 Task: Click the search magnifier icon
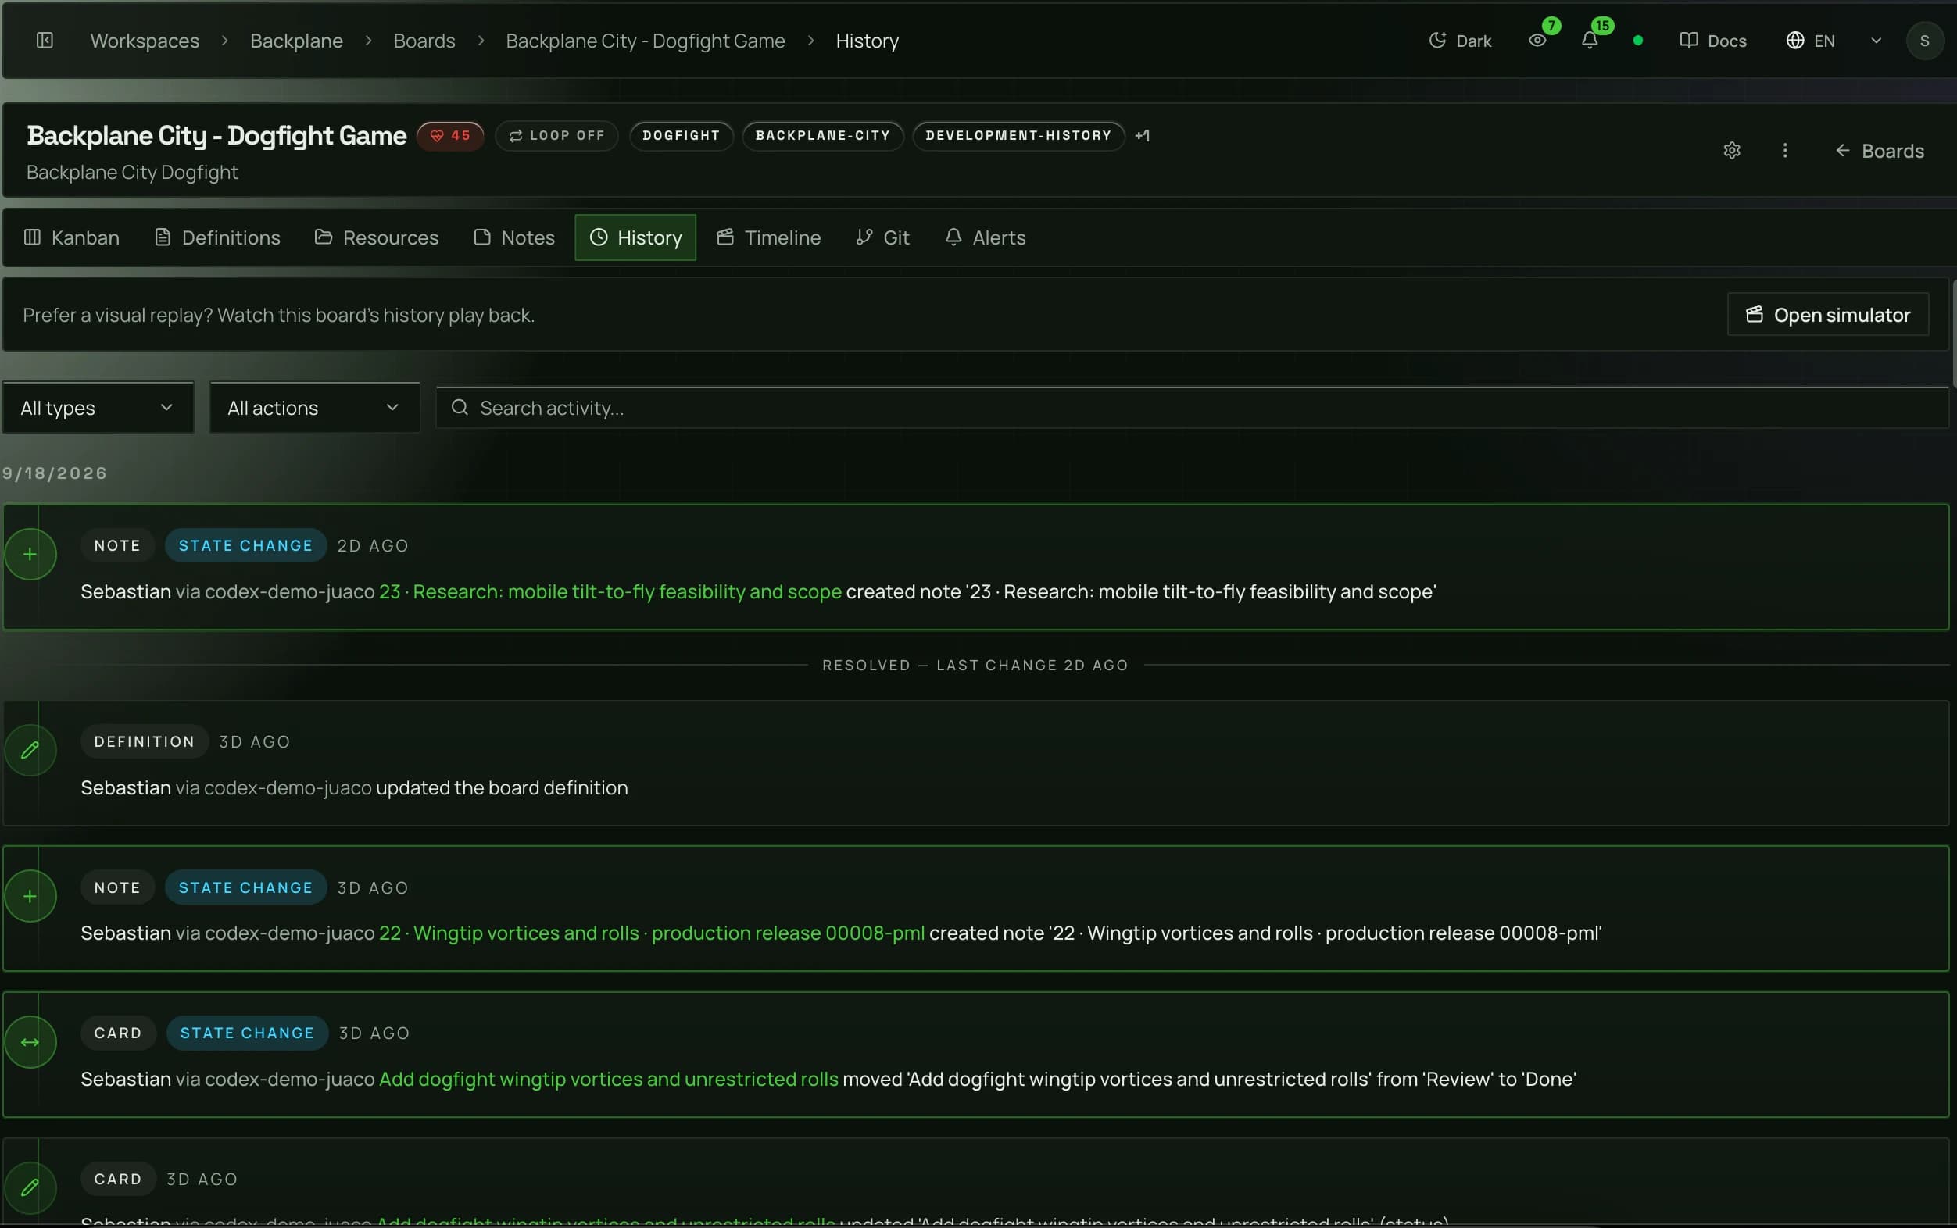(x=459, y=408)
